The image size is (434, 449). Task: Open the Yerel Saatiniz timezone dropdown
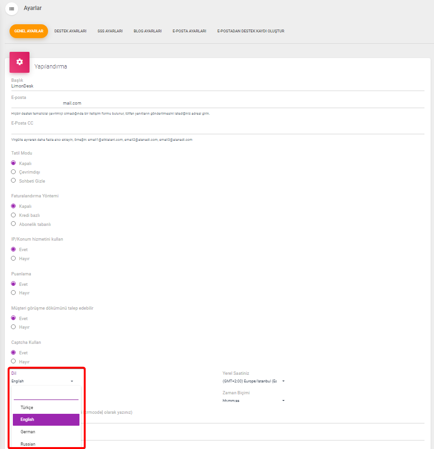254,381
